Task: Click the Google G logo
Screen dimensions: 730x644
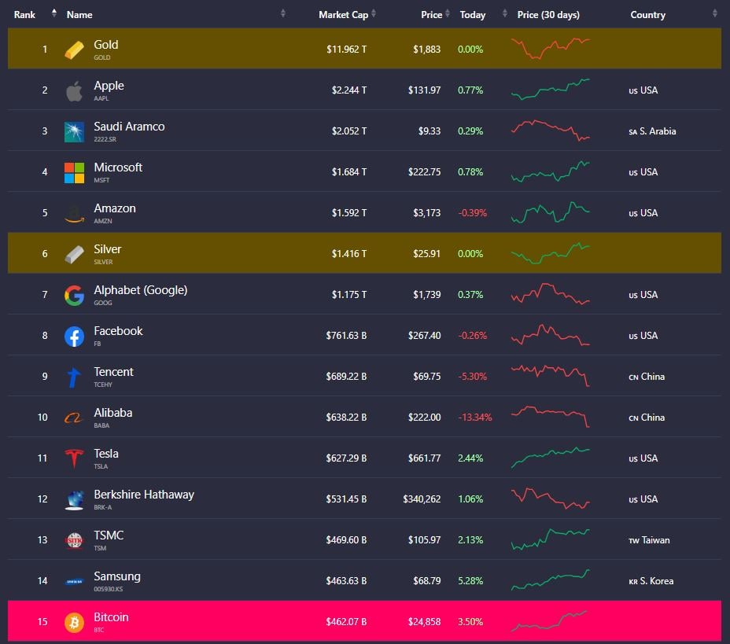Action: point(74,296)
